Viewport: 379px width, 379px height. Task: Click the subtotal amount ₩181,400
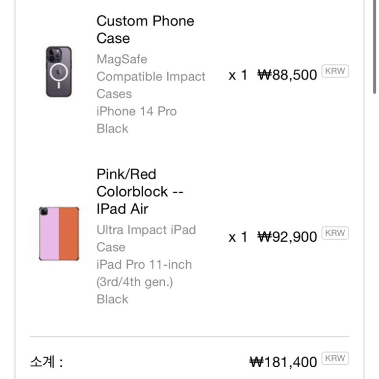click(x=283, y=362)
